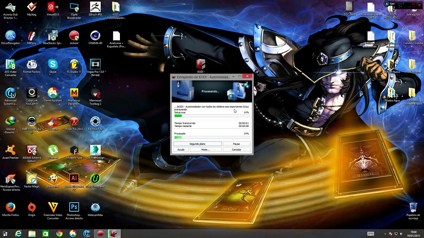Select the KODI WinRAR archive on desktop
This screenshot has width=424, height=238.
[x=201, y=66]
